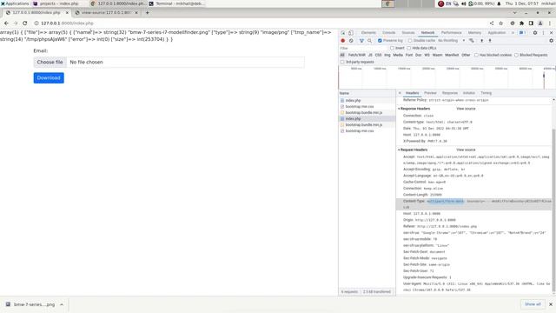Open DevTools main settings gear
The width and height of the screenshot is (556, 313).
coord(535,33)
